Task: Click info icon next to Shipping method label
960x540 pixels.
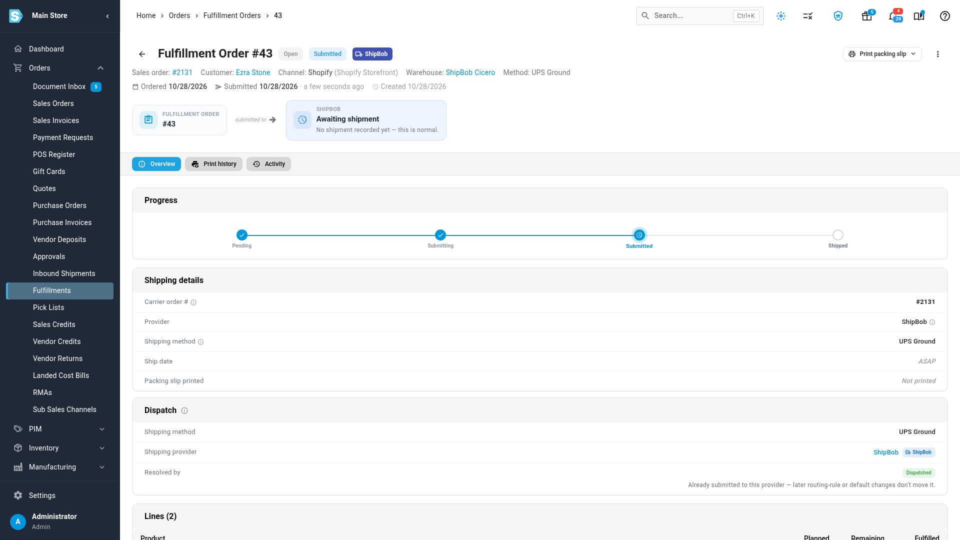Action: click(x=201, y=342)
